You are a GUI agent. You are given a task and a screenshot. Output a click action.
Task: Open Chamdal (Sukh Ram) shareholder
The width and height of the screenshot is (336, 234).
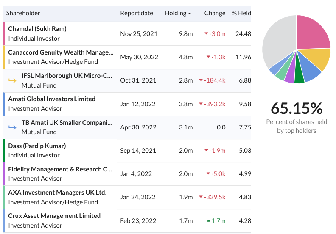pos(37,29)
